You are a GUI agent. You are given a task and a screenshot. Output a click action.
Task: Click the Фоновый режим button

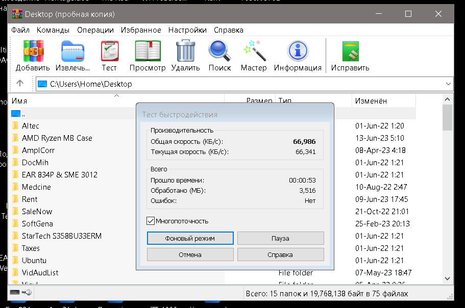(190, 239)
